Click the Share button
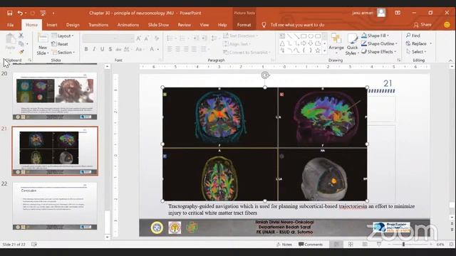The image size is (456, 256). click(x=423, y=25)
